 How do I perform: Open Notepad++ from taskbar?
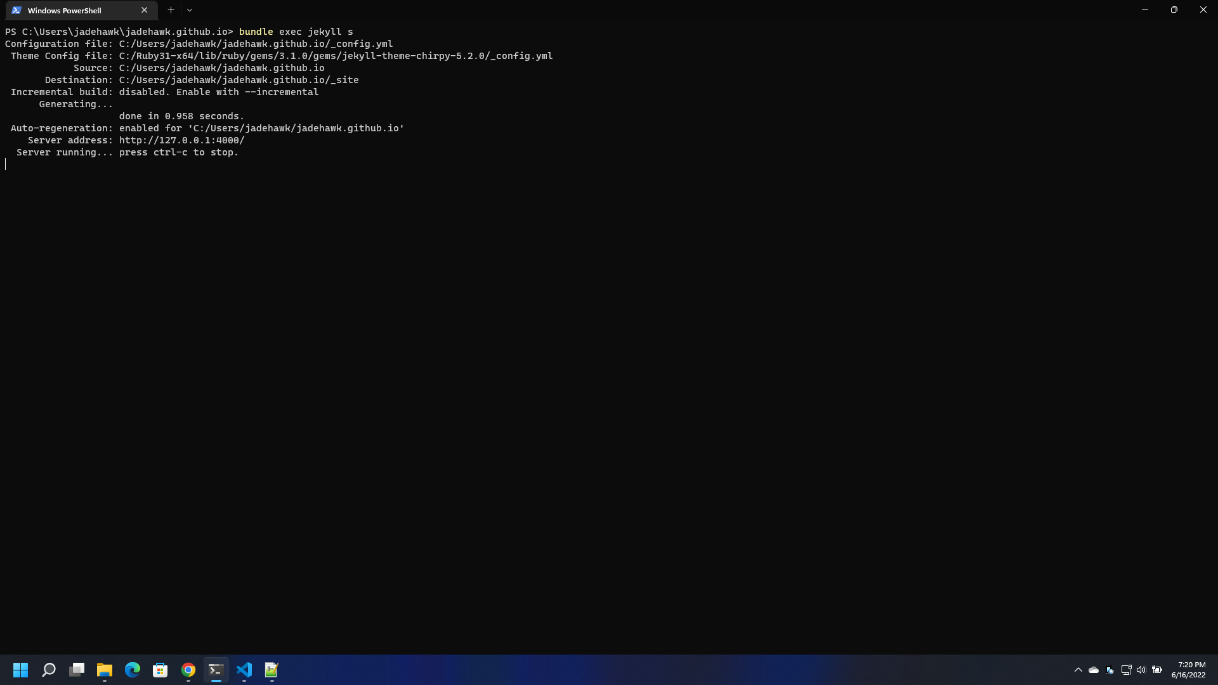[x=272, y=670]
